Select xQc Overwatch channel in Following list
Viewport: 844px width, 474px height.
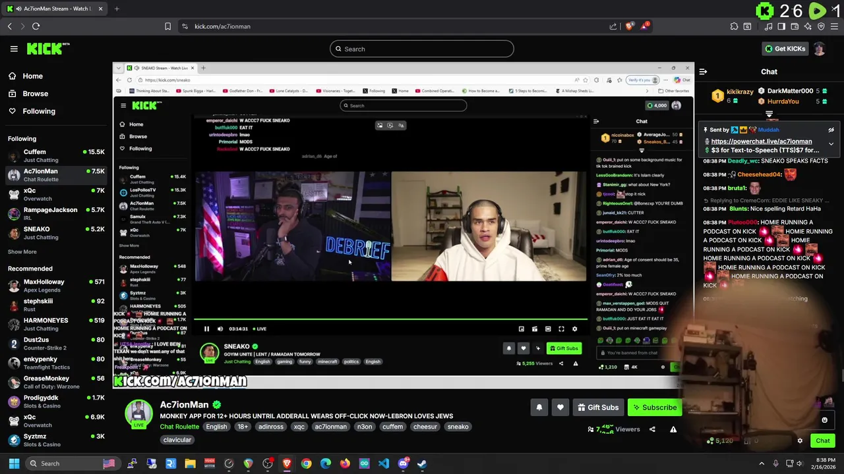(56, 194)
